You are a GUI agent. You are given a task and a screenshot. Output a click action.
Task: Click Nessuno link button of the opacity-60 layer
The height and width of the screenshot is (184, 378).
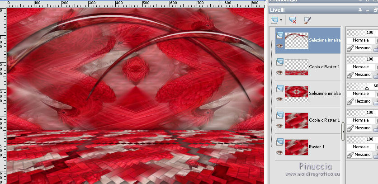click(x=359, y=101)
